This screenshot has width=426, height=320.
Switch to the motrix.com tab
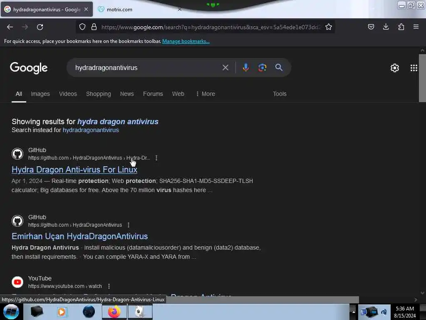pyautogui.click(x=119, y=10)
